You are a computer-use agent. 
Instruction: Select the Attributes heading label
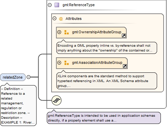click(73, 19)
